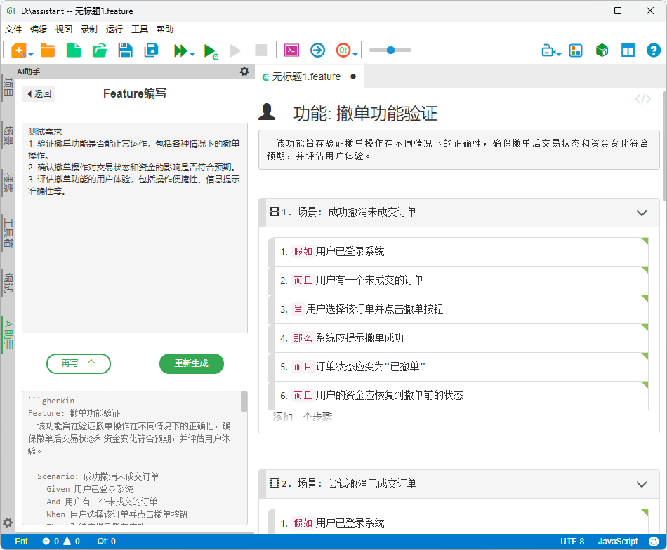Open the recording camera dropdown arrow

[559, 55]
